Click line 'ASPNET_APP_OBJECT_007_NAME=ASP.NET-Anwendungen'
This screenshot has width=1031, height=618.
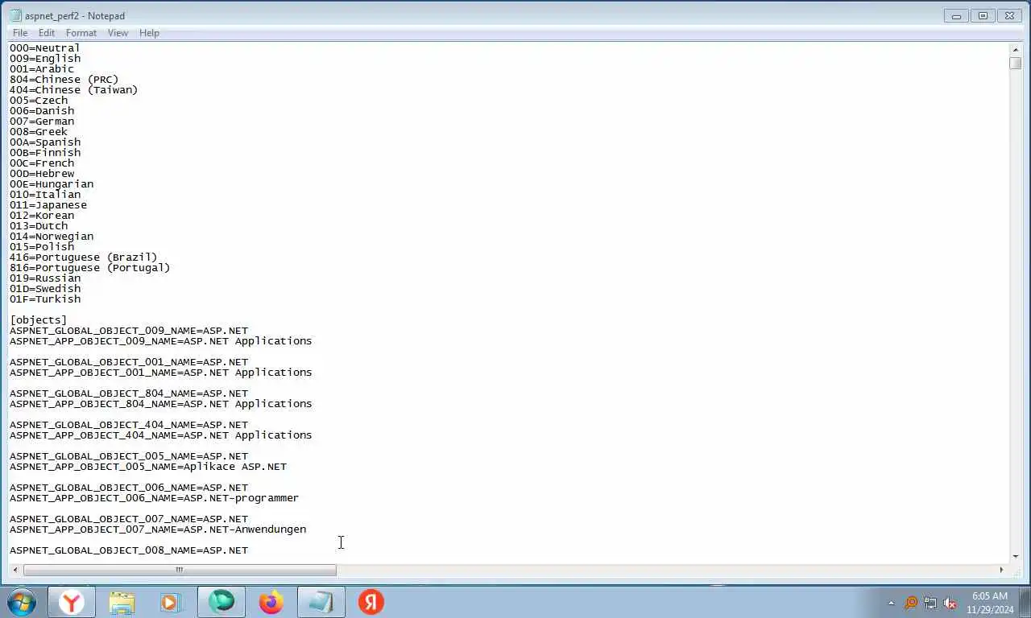(x=158, y=529)
